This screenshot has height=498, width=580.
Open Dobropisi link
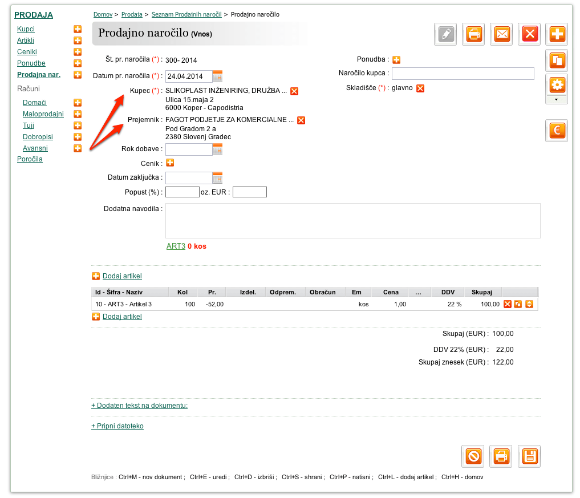point(38,137)
